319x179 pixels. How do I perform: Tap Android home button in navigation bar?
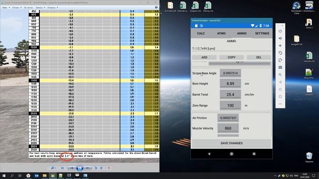pyautogui.click(x=231, y=154)
